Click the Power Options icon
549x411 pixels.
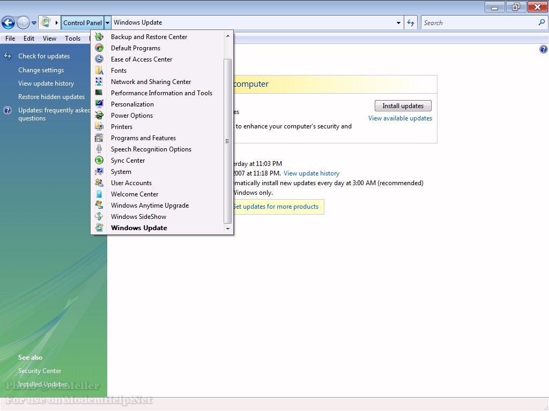click(x=99, y=115)
